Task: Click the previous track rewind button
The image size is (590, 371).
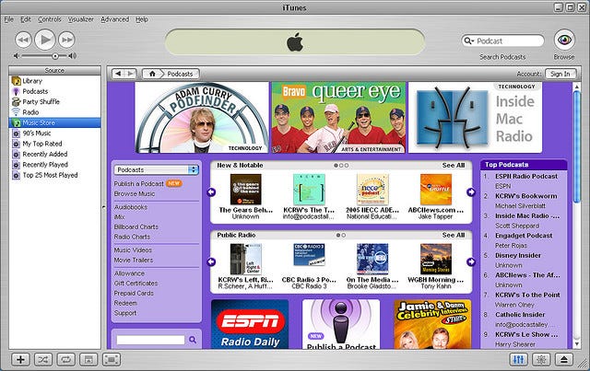Action: pyautogui.click(x=23, y=40)
